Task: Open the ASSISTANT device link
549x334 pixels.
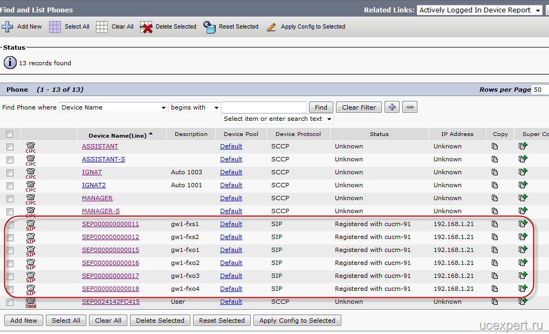Action: tap(100, 146)
